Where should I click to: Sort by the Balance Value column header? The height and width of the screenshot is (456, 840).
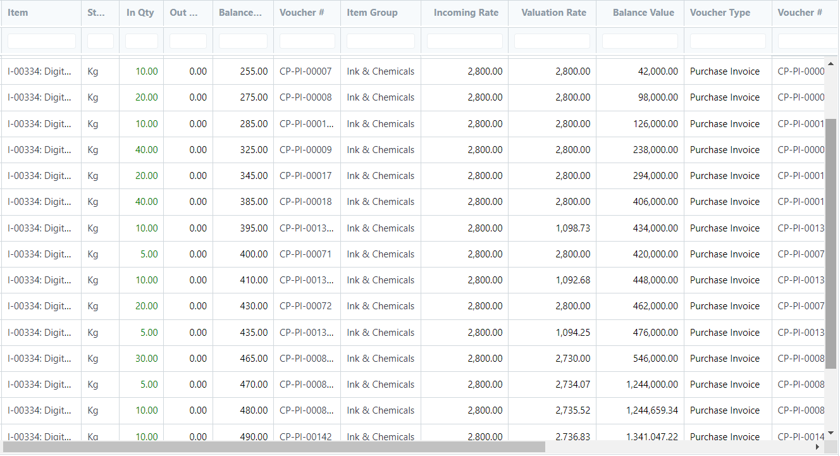click(643, 13)
